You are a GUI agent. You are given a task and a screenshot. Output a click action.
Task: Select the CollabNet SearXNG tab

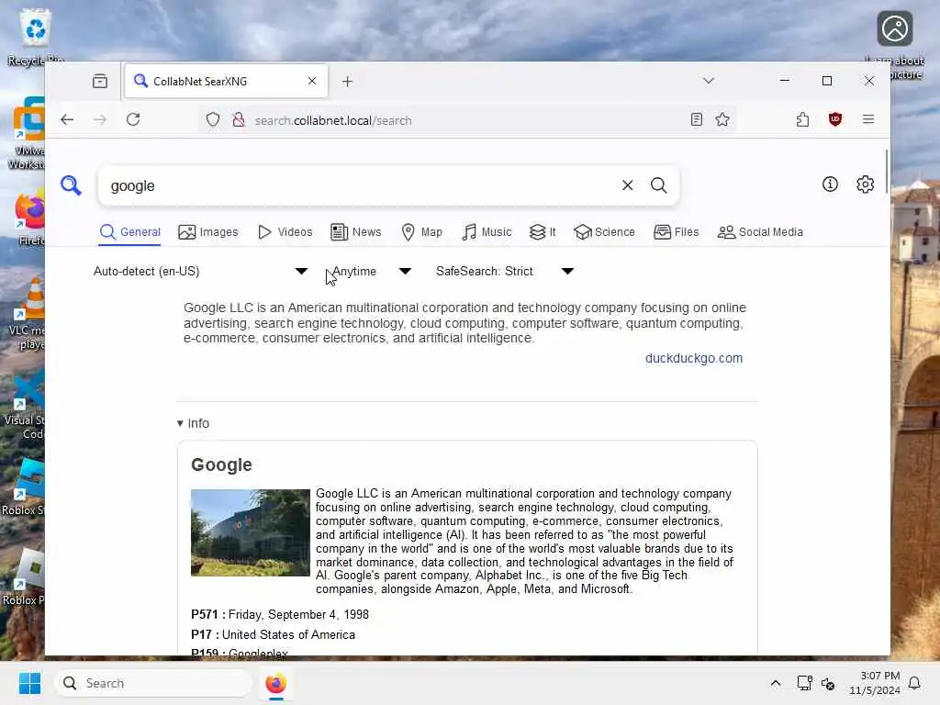point(226,81)
